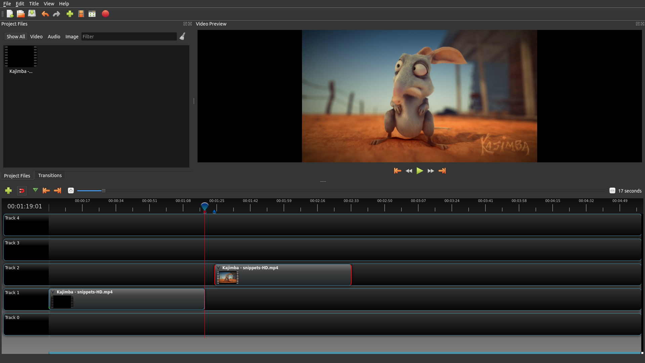
Task: Play the video preview
Action: point(420,171)
